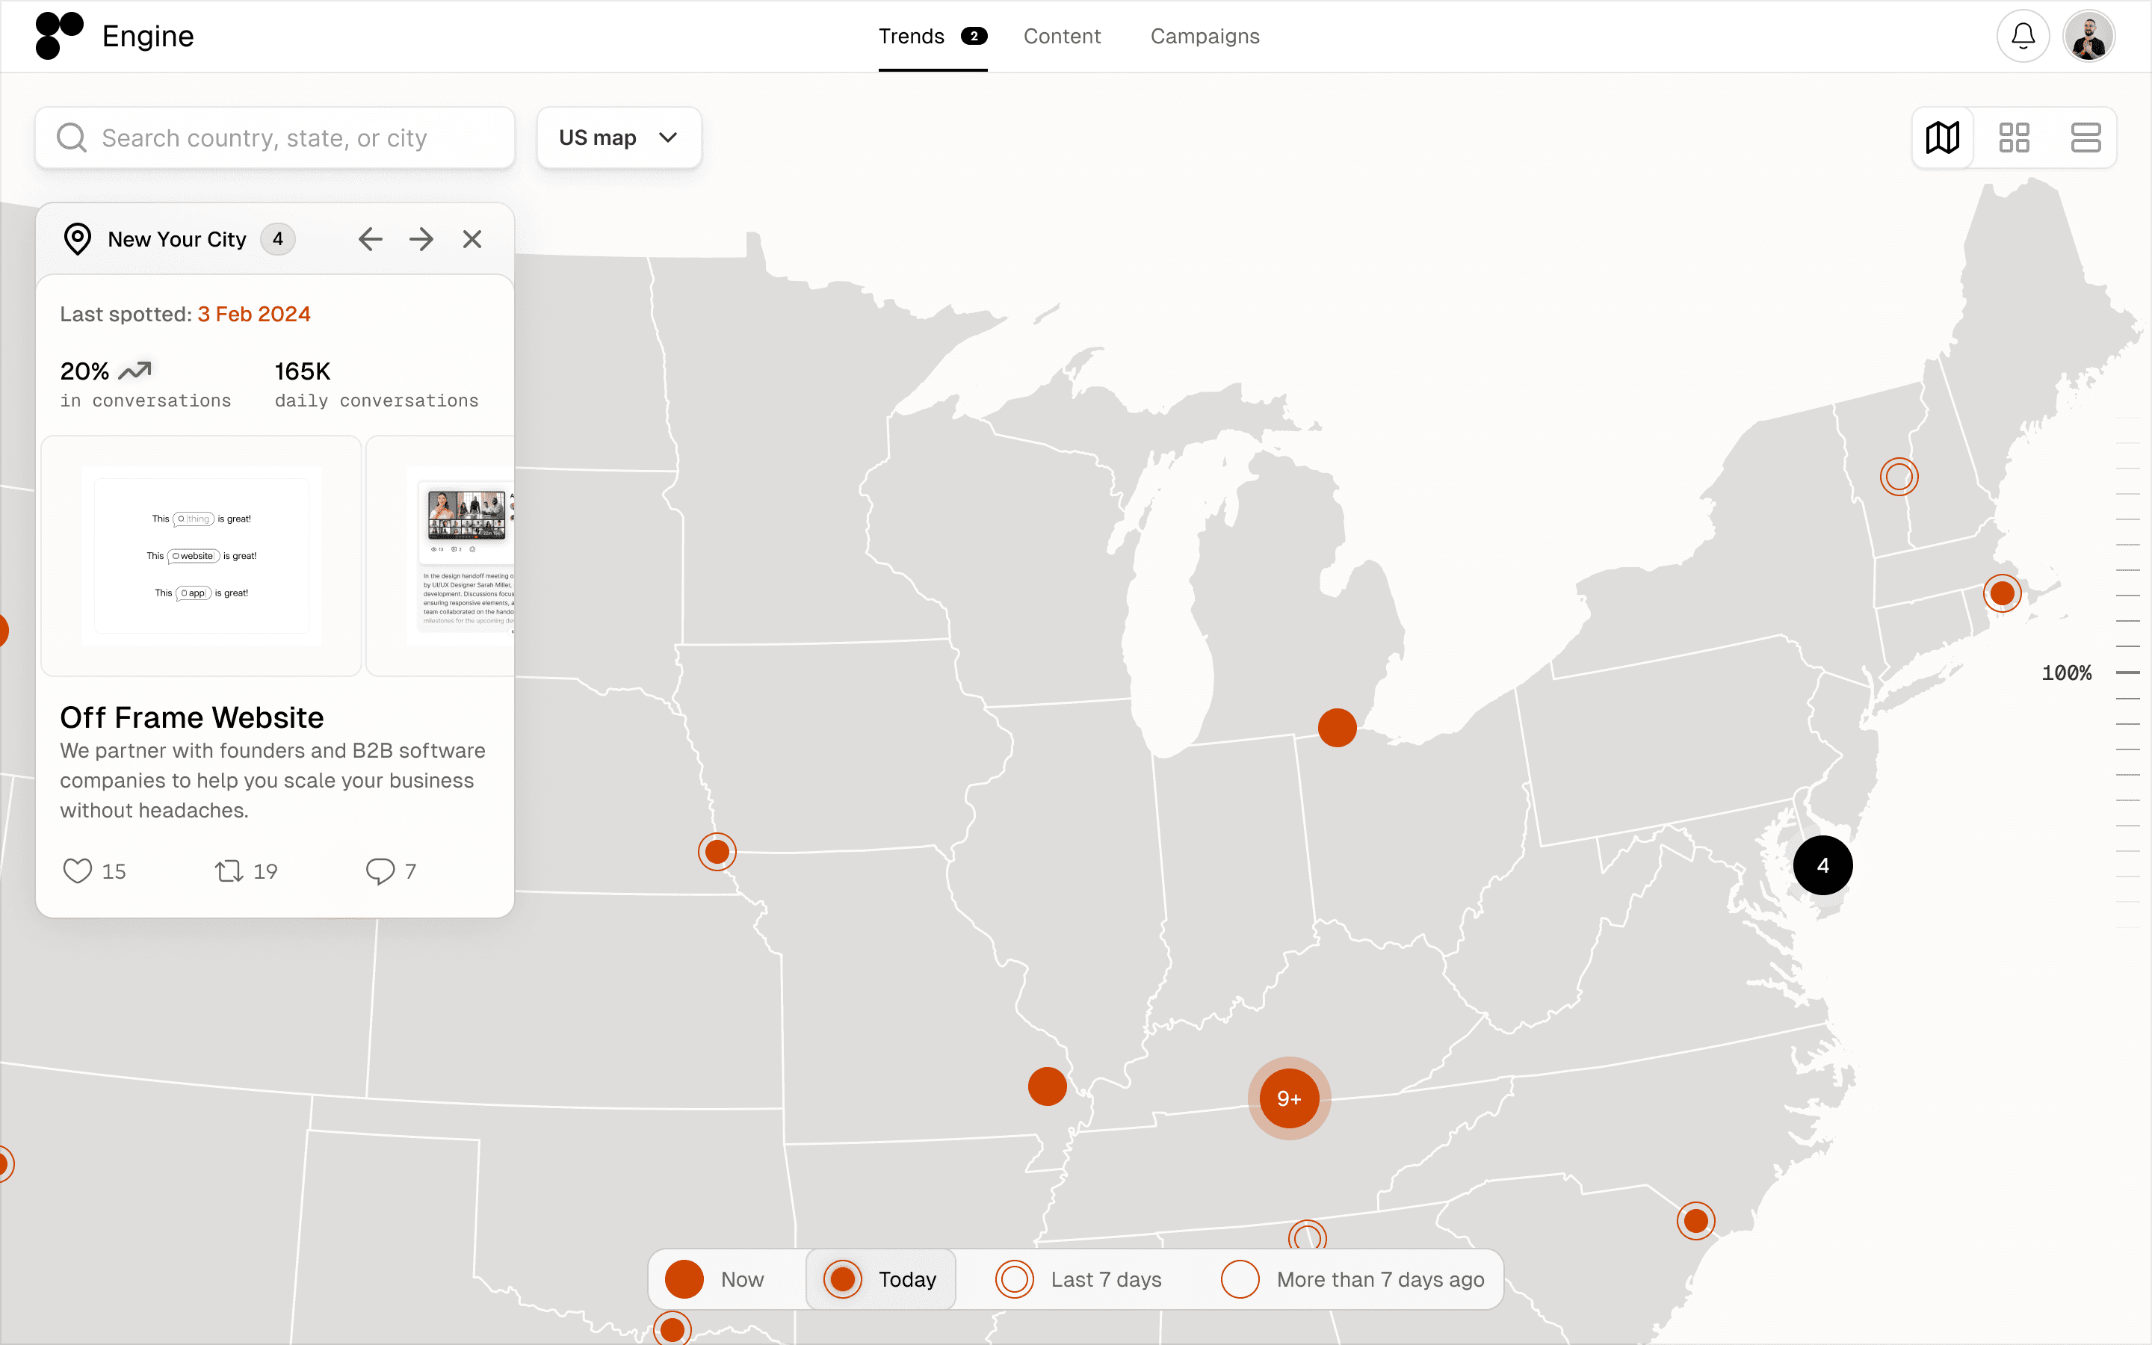Image resolution: width=2152 pixels, height=1345 pixels.
Task: Go to previous location with left arrow
Action: pyautogui.click(x=370, y=239)
